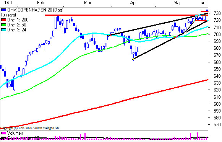Click the green Gns. 2: 50 swatch
Viewport: 222px width, 142px height.
(x=4, y=24)
